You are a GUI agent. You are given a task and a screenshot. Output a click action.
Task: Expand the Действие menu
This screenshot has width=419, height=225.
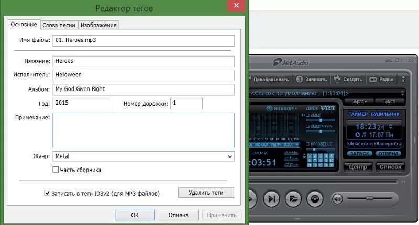tap(360, 144)
